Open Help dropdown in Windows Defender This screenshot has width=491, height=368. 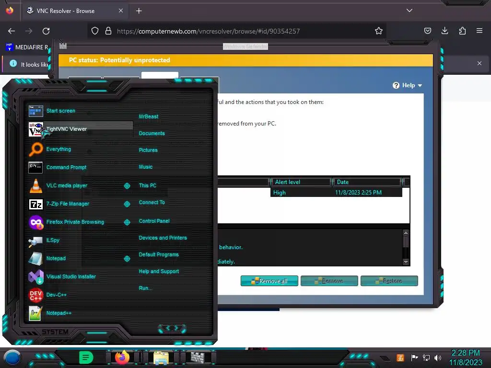[x=408, y=85]
